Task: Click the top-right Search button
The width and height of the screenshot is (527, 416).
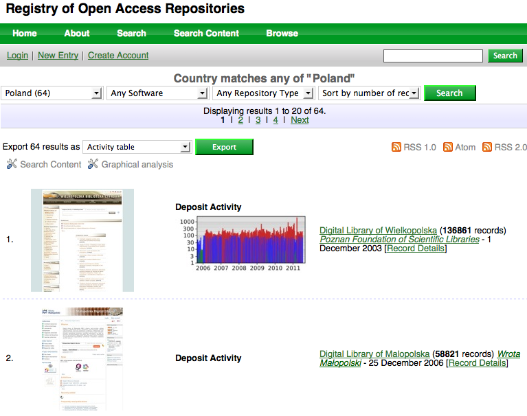Action: click(505, 56)
